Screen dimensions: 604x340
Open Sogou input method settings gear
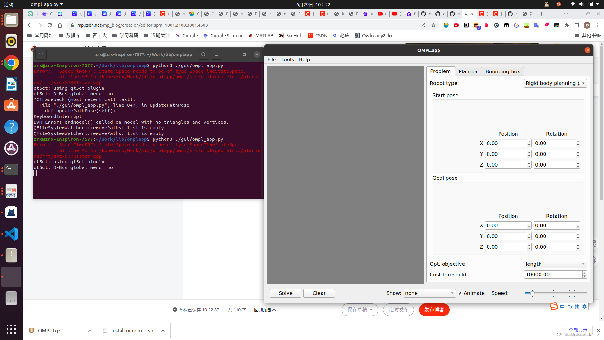tap(584, 307)
